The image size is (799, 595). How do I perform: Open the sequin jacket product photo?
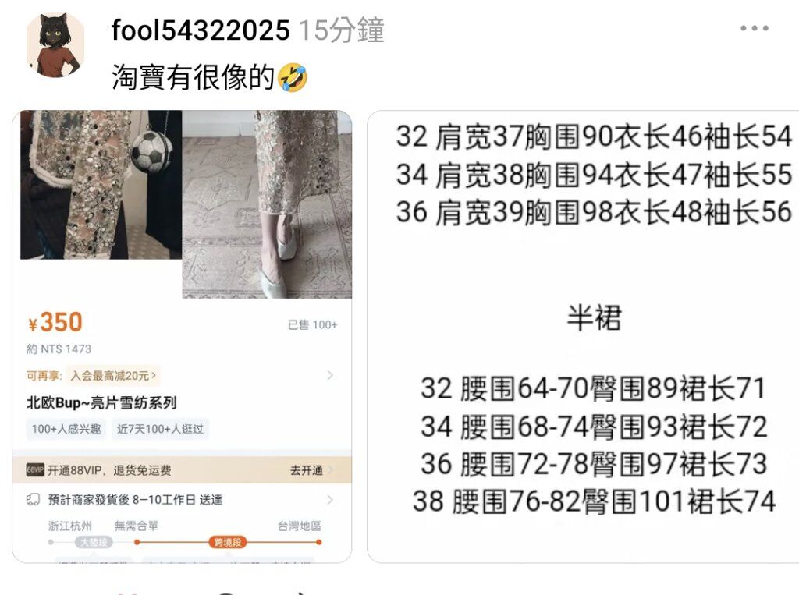coord(101,185)
